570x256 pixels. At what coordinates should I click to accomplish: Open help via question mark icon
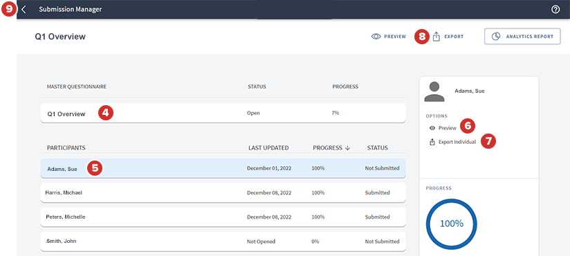(555, 10)
